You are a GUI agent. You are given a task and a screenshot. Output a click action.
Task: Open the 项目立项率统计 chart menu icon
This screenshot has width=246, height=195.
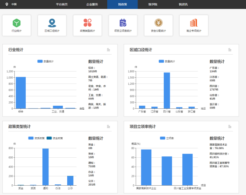(x=230, y=127)
